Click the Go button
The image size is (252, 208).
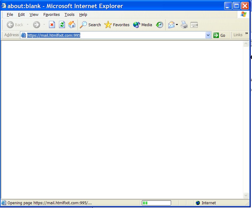(220, 35)
